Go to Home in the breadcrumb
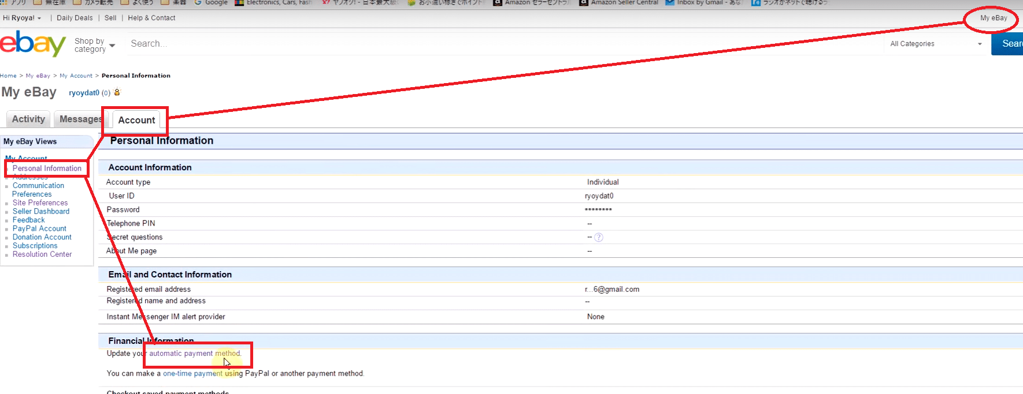This screenshot has height=394, width=1023. 8,76
